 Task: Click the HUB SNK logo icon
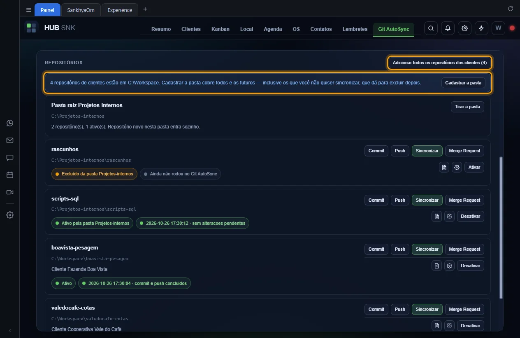click(31, 28)
